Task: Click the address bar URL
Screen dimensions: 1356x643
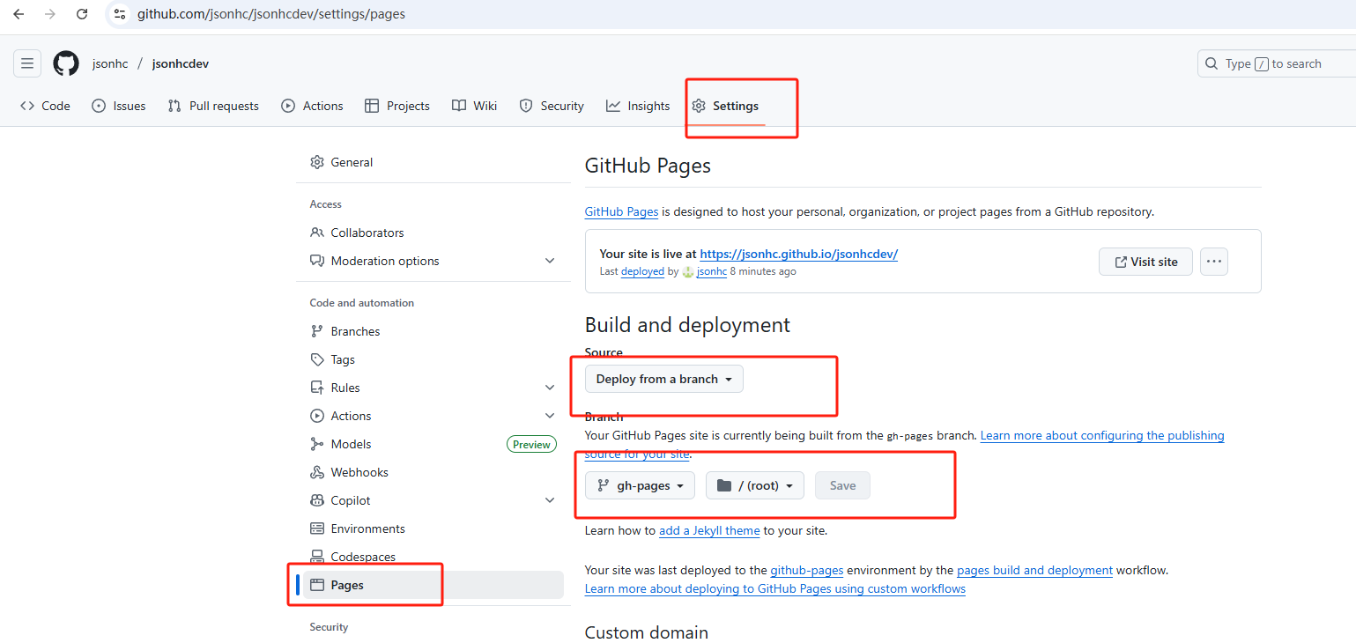Action: [271, 14]
